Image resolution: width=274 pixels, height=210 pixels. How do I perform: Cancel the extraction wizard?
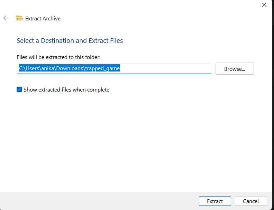[x=250, y=201]
